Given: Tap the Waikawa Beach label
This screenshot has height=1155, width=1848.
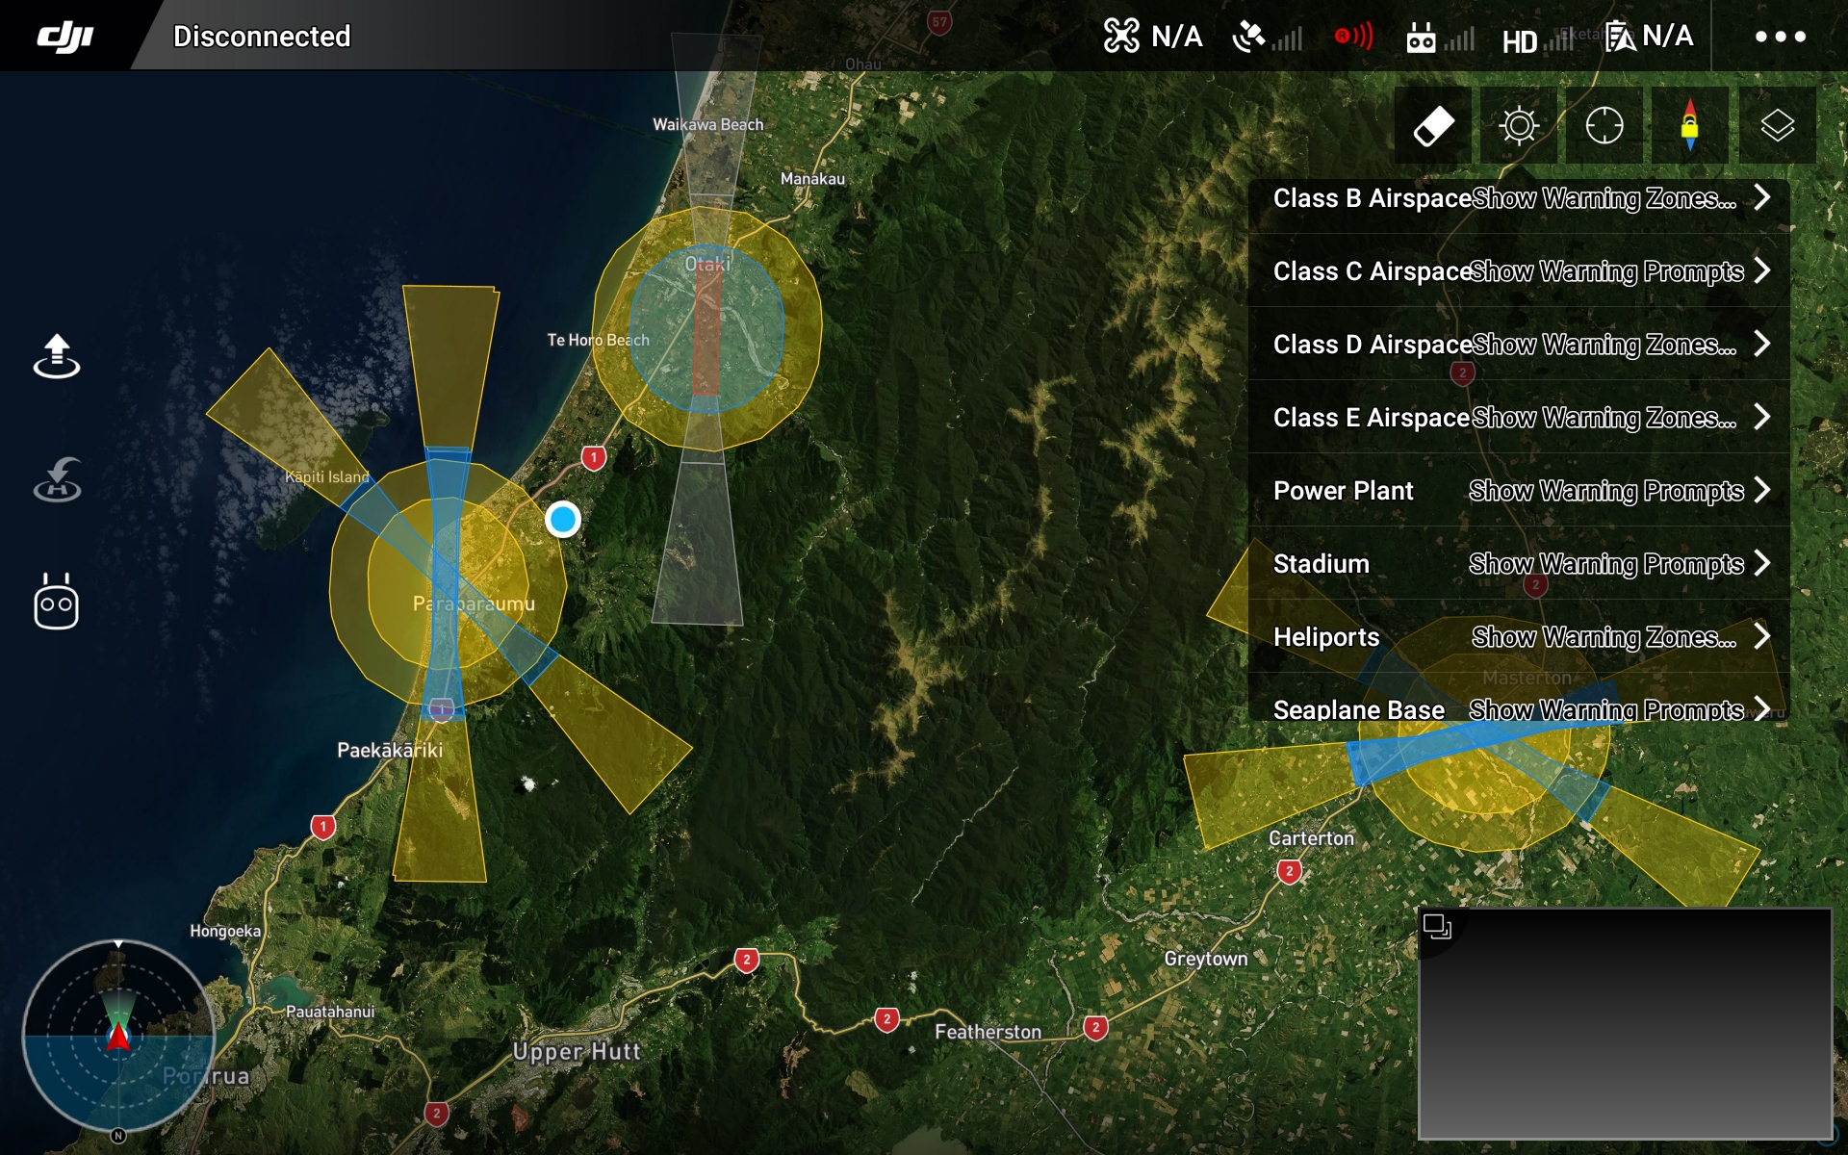Looking at the screenshot, I should pos(708,124).
